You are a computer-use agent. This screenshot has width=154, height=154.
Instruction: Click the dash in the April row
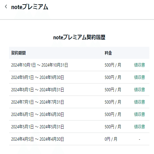[x=139, y=139]
